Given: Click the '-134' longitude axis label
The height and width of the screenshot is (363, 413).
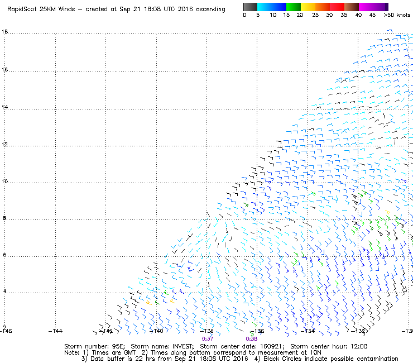Looking at the screenshot, I should click(x=308, y=331).
